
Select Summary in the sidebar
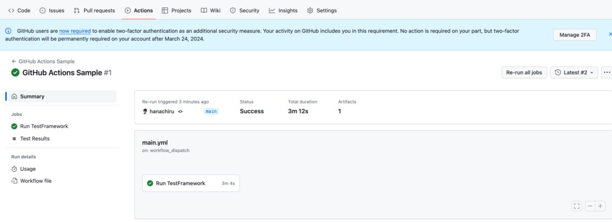pos(61,96)
